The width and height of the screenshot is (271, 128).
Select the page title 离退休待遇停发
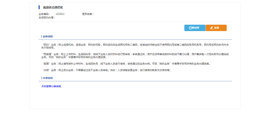pos(53,7)
